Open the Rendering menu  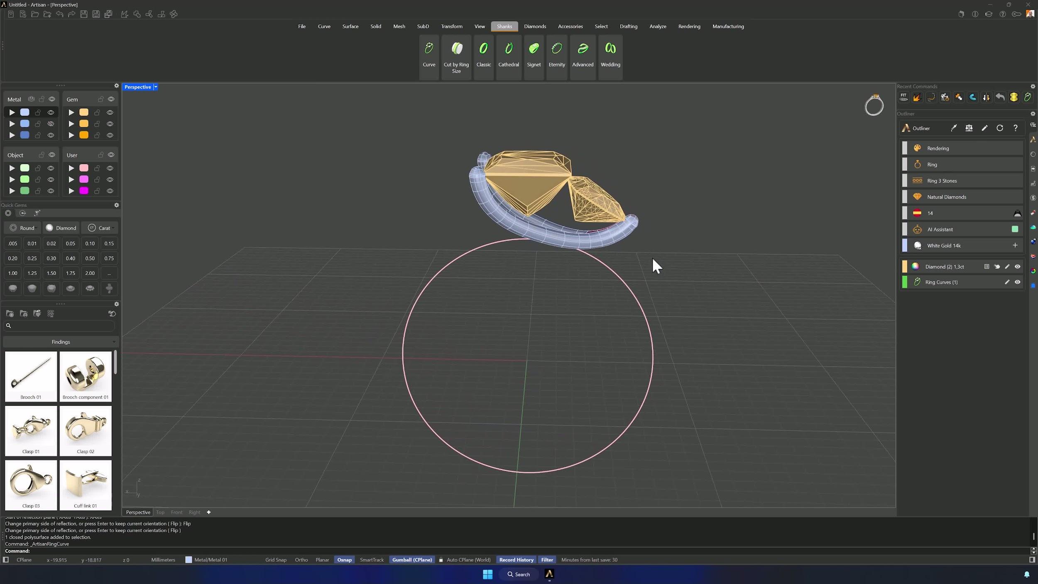pyautogui.click(x=689, y=26)
